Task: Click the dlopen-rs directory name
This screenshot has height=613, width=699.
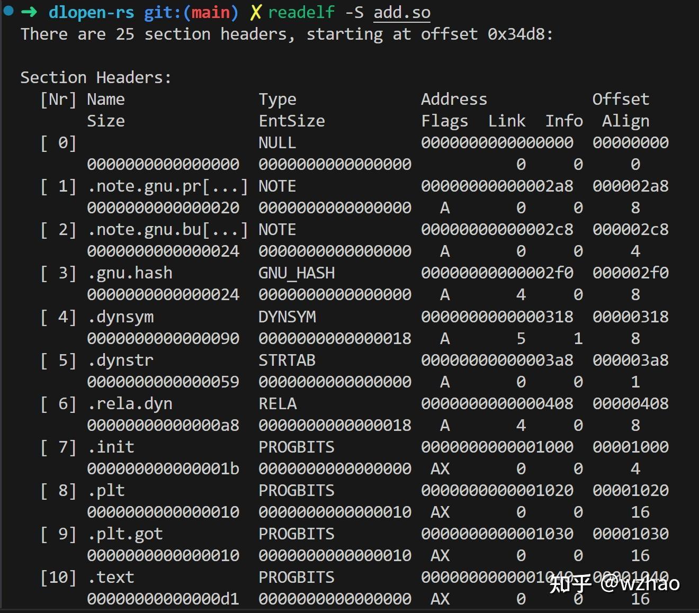Action: click(x=91, y=12)
